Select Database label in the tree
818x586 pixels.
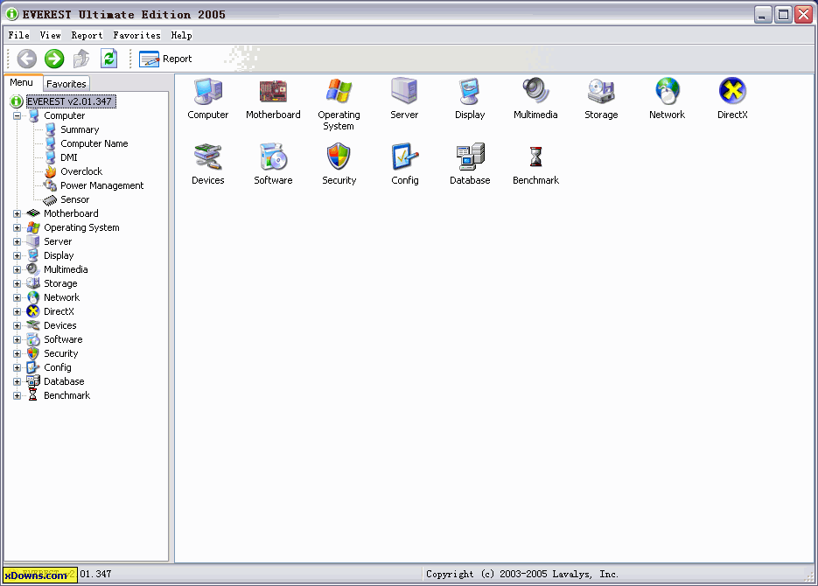tap(64, 381)
